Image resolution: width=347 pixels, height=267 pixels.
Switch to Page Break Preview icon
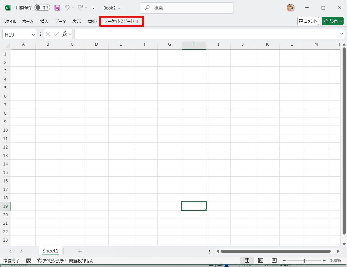point(273,261)
